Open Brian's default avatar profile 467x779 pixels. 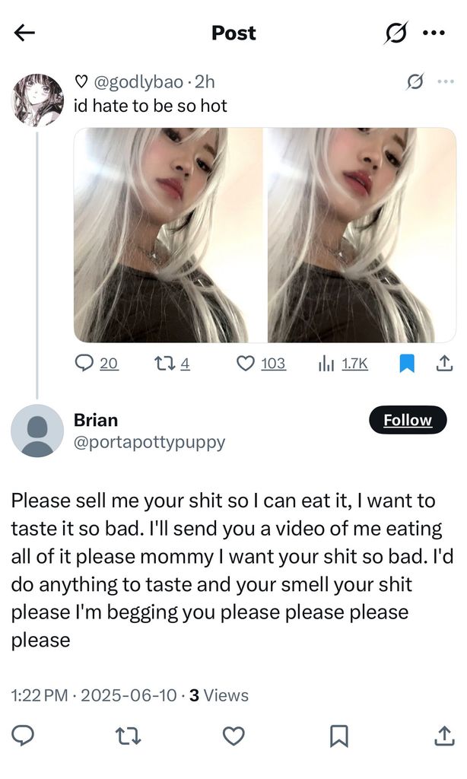click(x=37, y=431)
